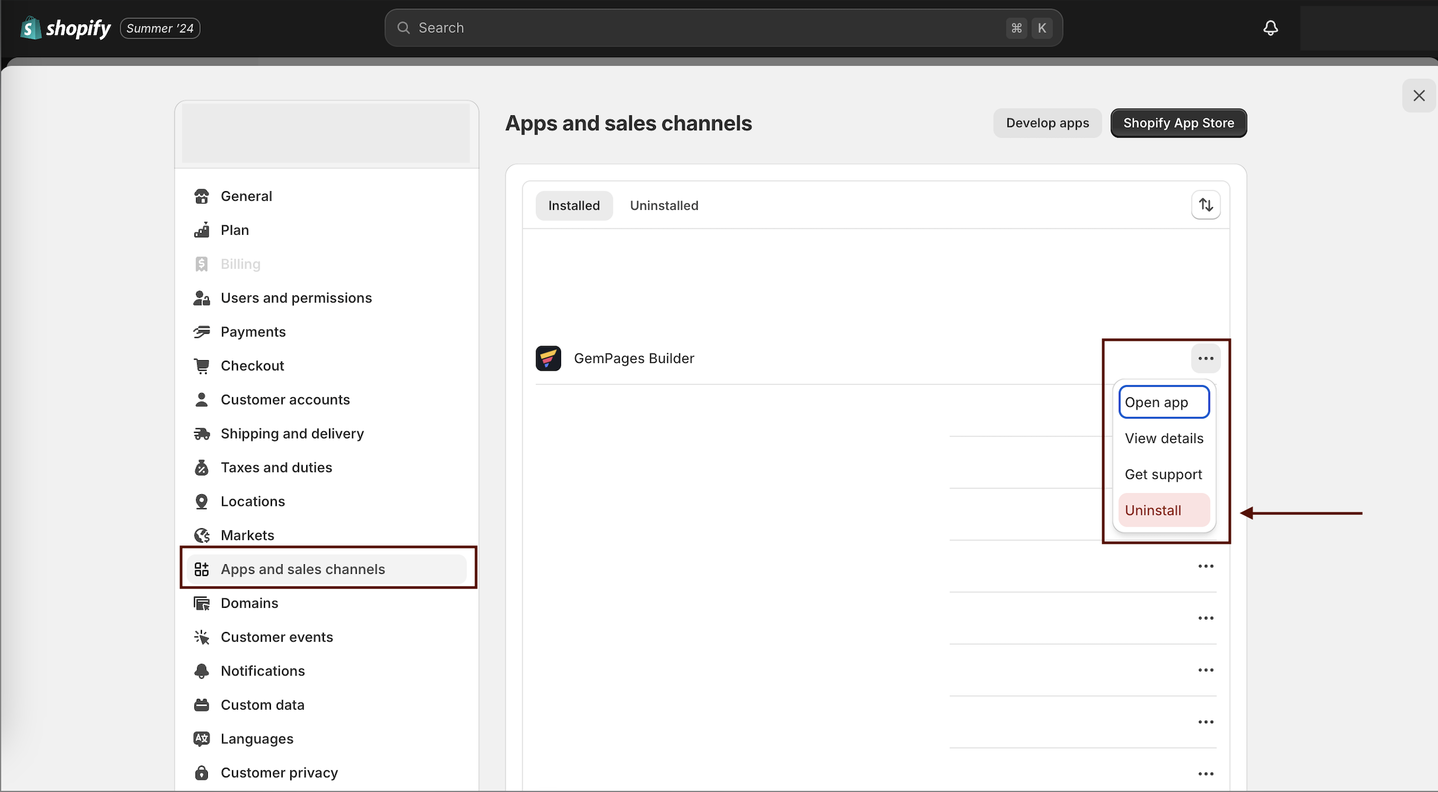Select the Installed tab

(x=574, y=205)
